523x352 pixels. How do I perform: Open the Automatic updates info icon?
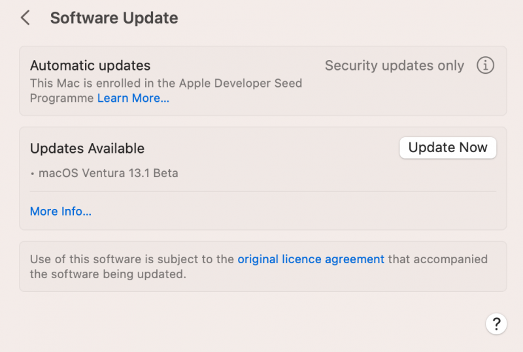click(x=485, y=65)
